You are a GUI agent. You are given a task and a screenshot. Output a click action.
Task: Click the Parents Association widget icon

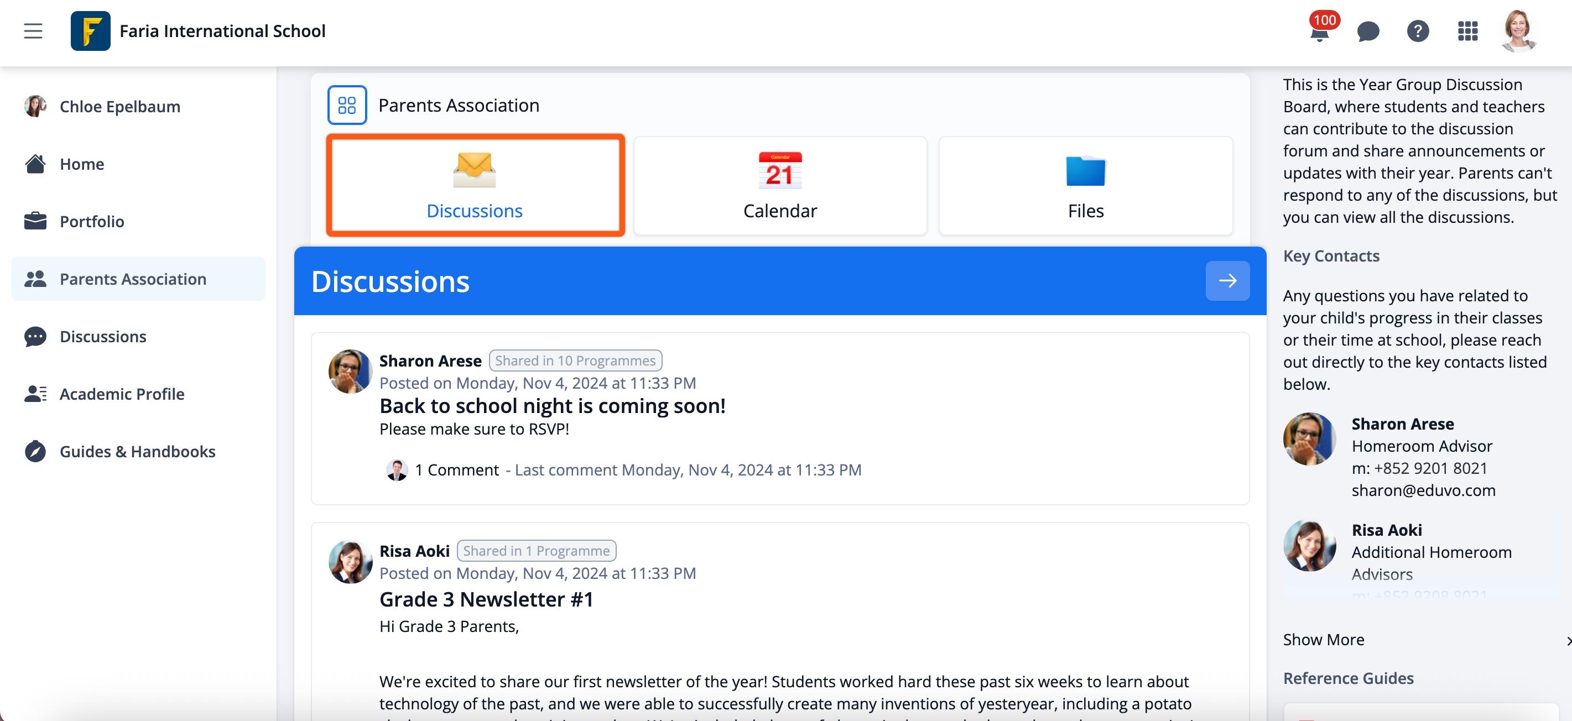point(347,105)
